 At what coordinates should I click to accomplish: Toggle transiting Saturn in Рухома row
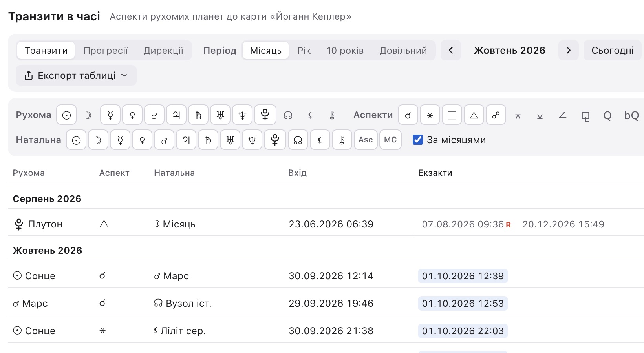pyautogui.click(x=198, y=115)
